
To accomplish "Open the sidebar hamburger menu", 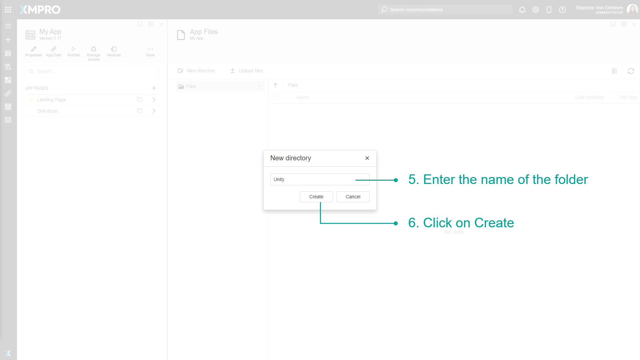I will tap(8, 26).
